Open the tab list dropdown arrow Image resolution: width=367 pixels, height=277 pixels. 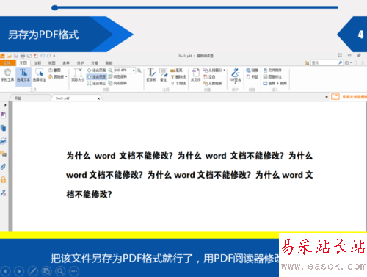[x=327, y=97]
